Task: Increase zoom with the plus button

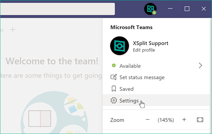Action: point(184,120)
